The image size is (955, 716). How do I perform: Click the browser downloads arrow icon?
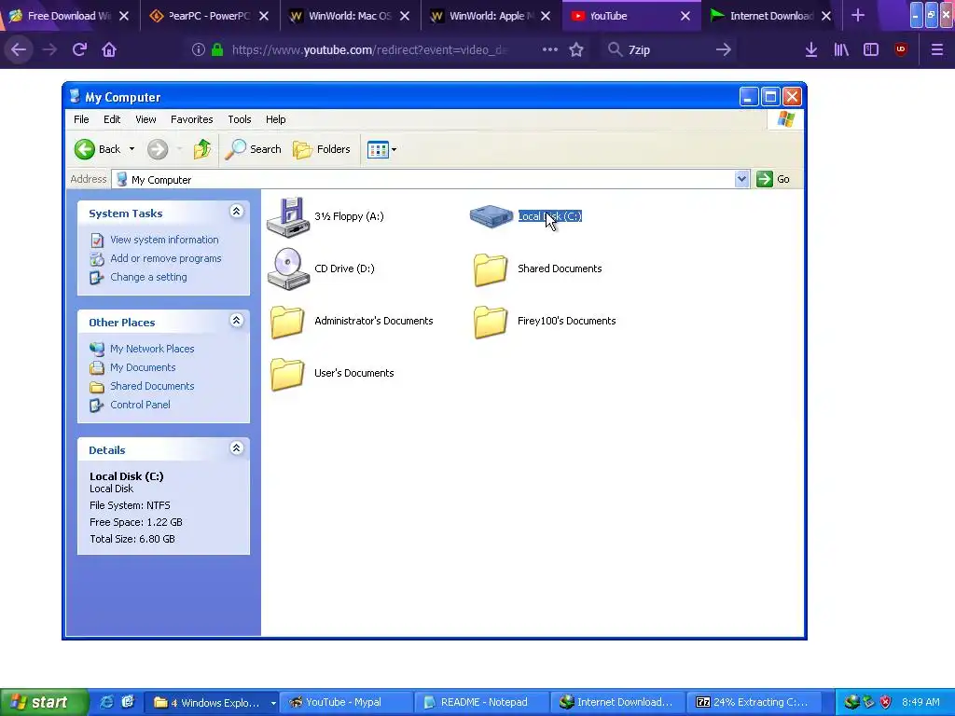pyautogui.click(x=811, y=50)
